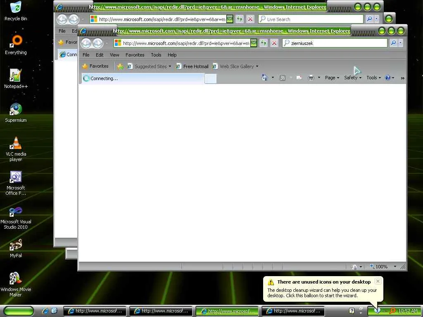The image size is (423, 317).
Task: Open the Recycle Bin desktop icon
Action: (x=16, y=11)
